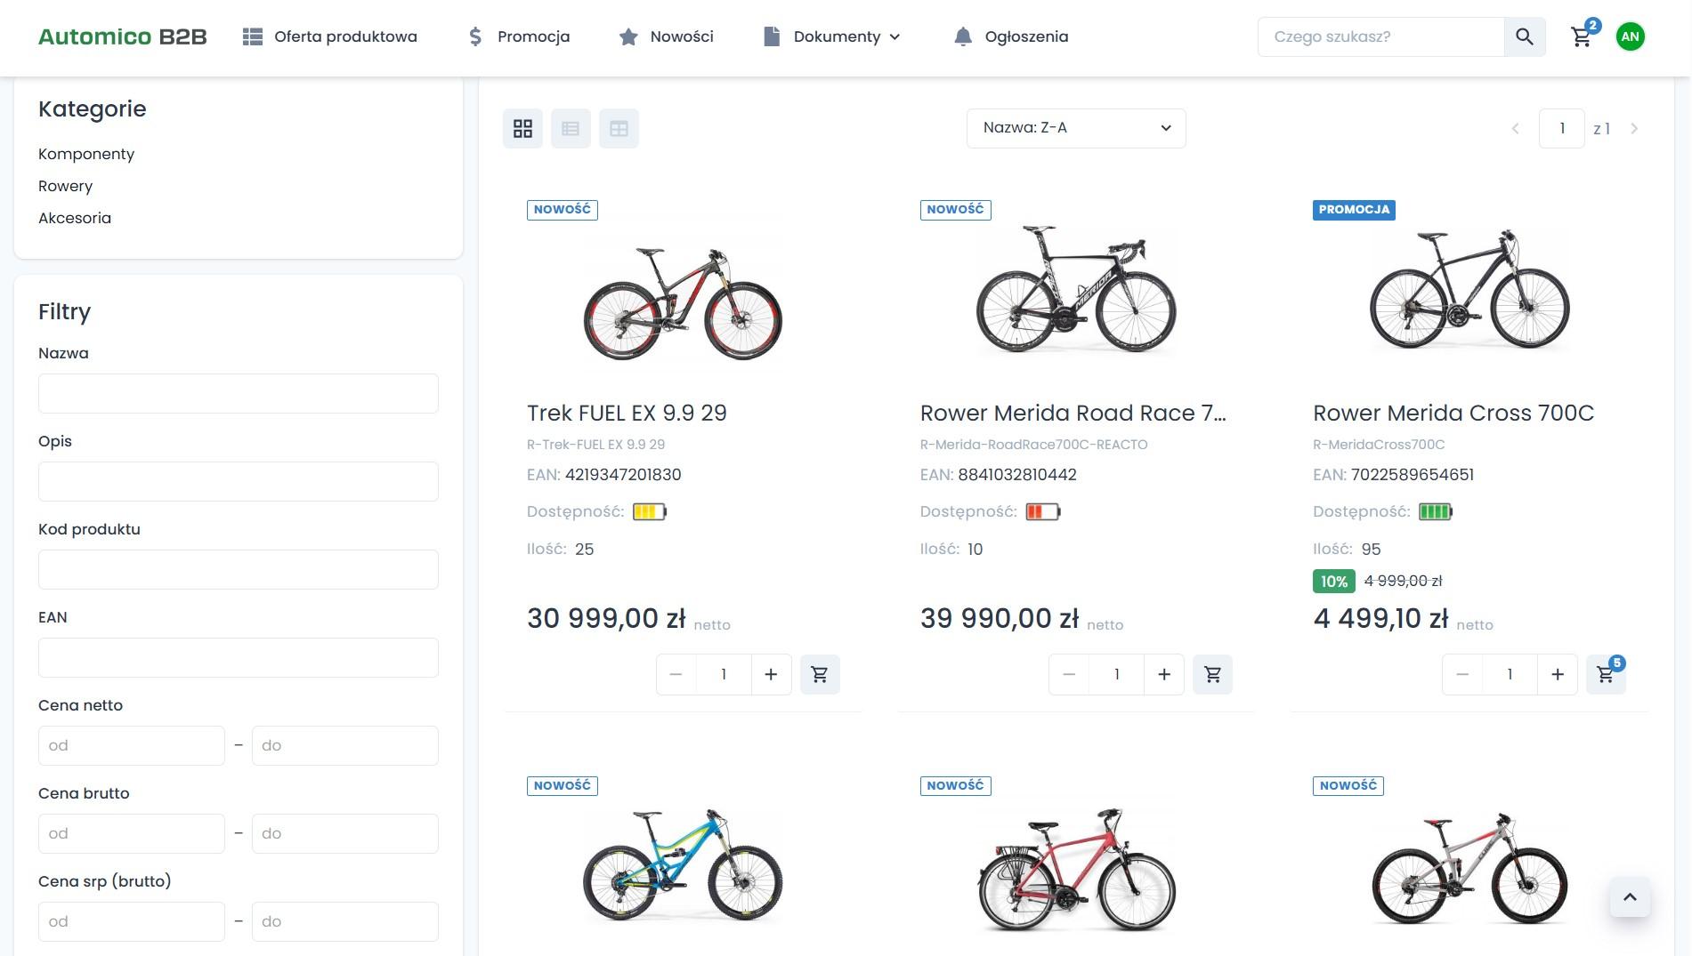Add Merida Cross 700C to cart
This screenshot has height=956, width=1692.
[1606, 675]
